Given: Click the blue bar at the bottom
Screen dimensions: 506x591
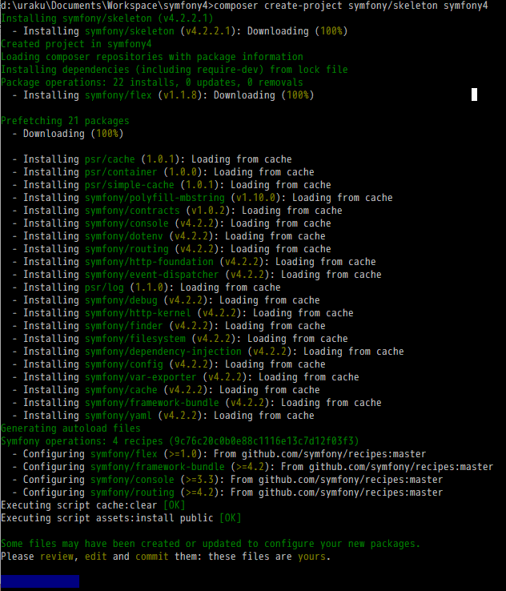Looking at the screenshot, I should pos(40,581).
